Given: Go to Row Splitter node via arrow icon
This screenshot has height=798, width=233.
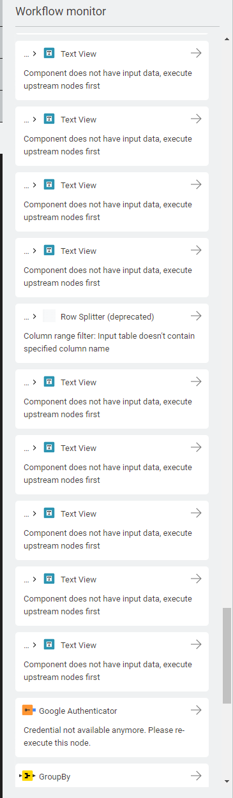Looking at the screenshot, I should click(196, 316).
